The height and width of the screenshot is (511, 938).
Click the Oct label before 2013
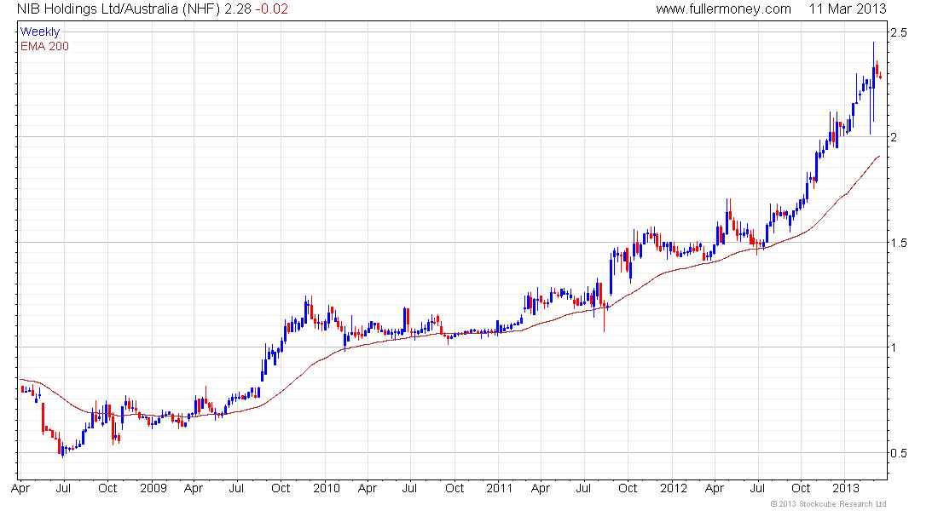click(801, 488)
